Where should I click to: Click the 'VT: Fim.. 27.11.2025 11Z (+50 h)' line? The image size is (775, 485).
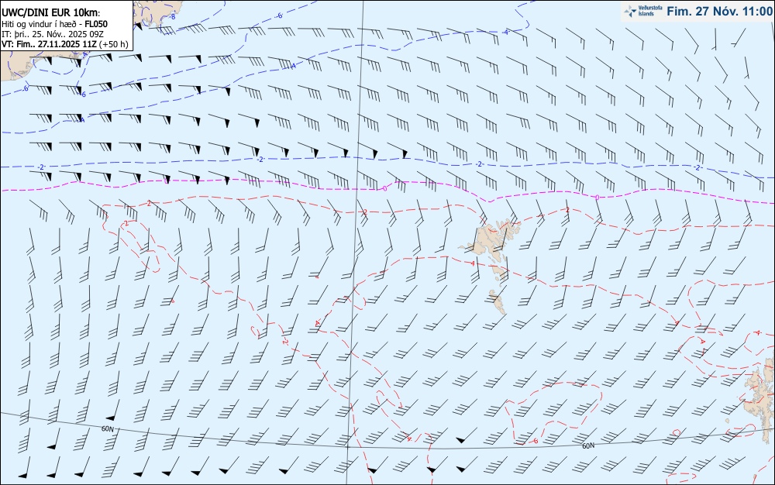click(65, 44)
